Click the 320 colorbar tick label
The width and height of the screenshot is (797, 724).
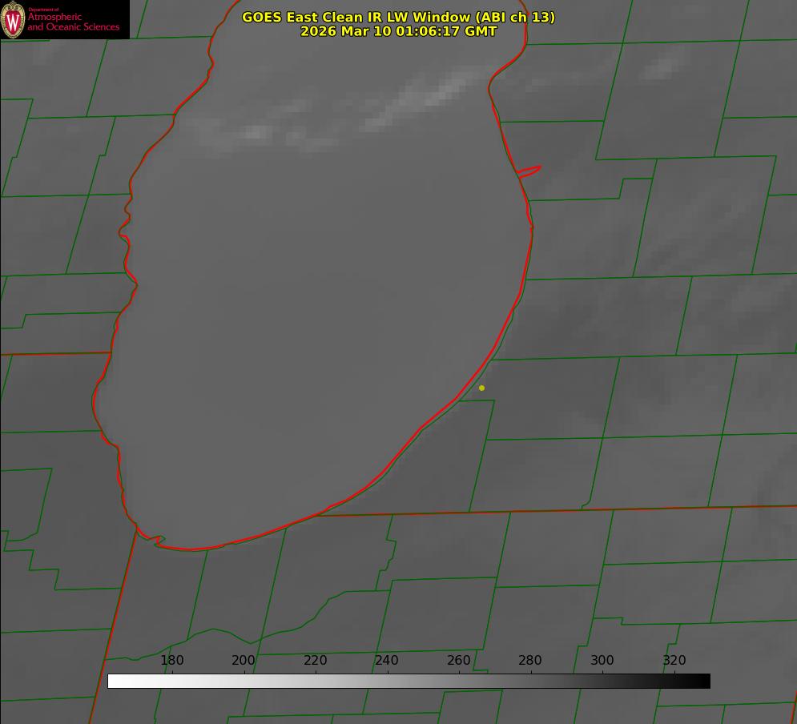674,661
